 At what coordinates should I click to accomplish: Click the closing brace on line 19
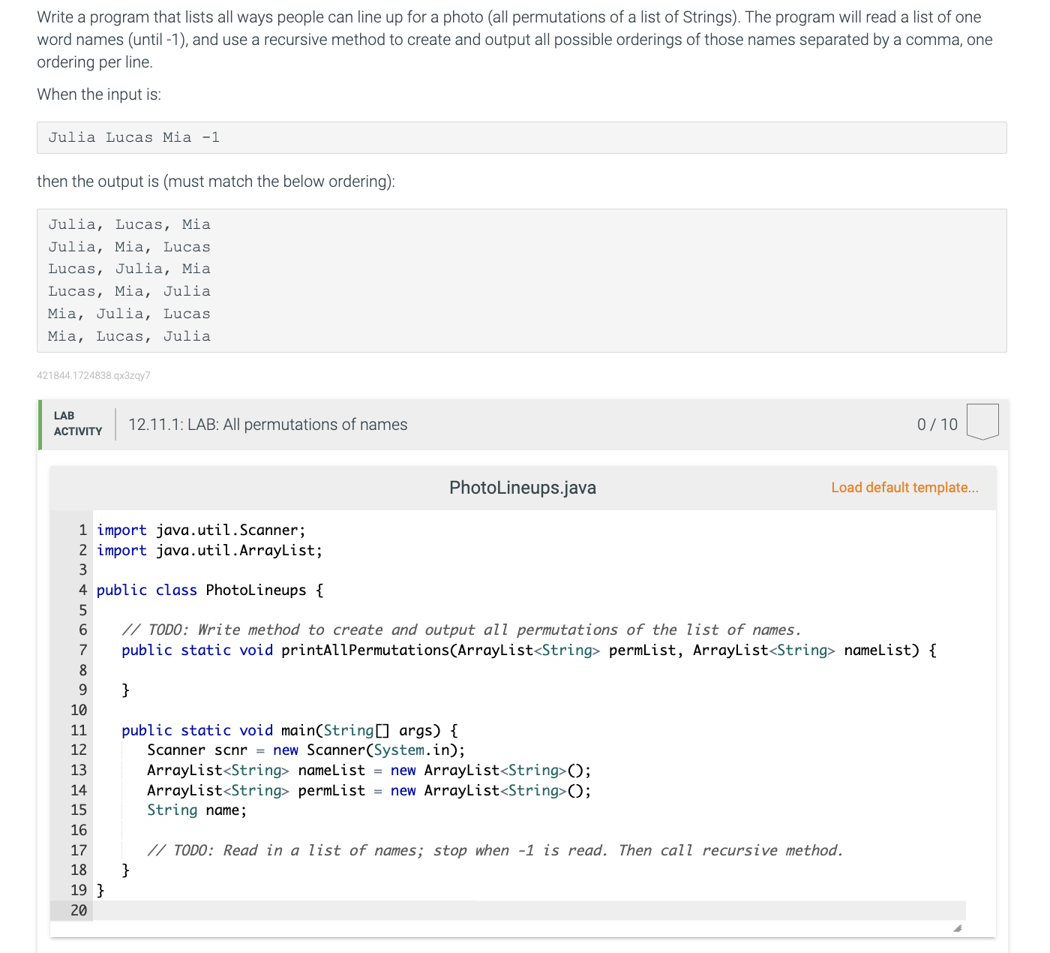[98, 890]
